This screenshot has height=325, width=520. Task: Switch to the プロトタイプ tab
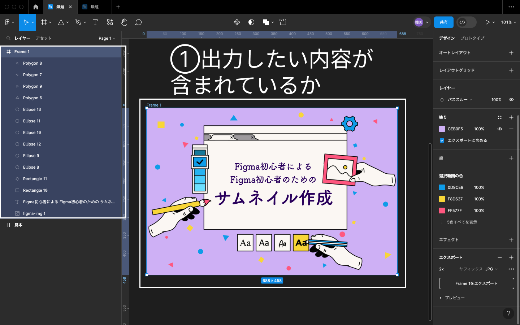(472, 38)
